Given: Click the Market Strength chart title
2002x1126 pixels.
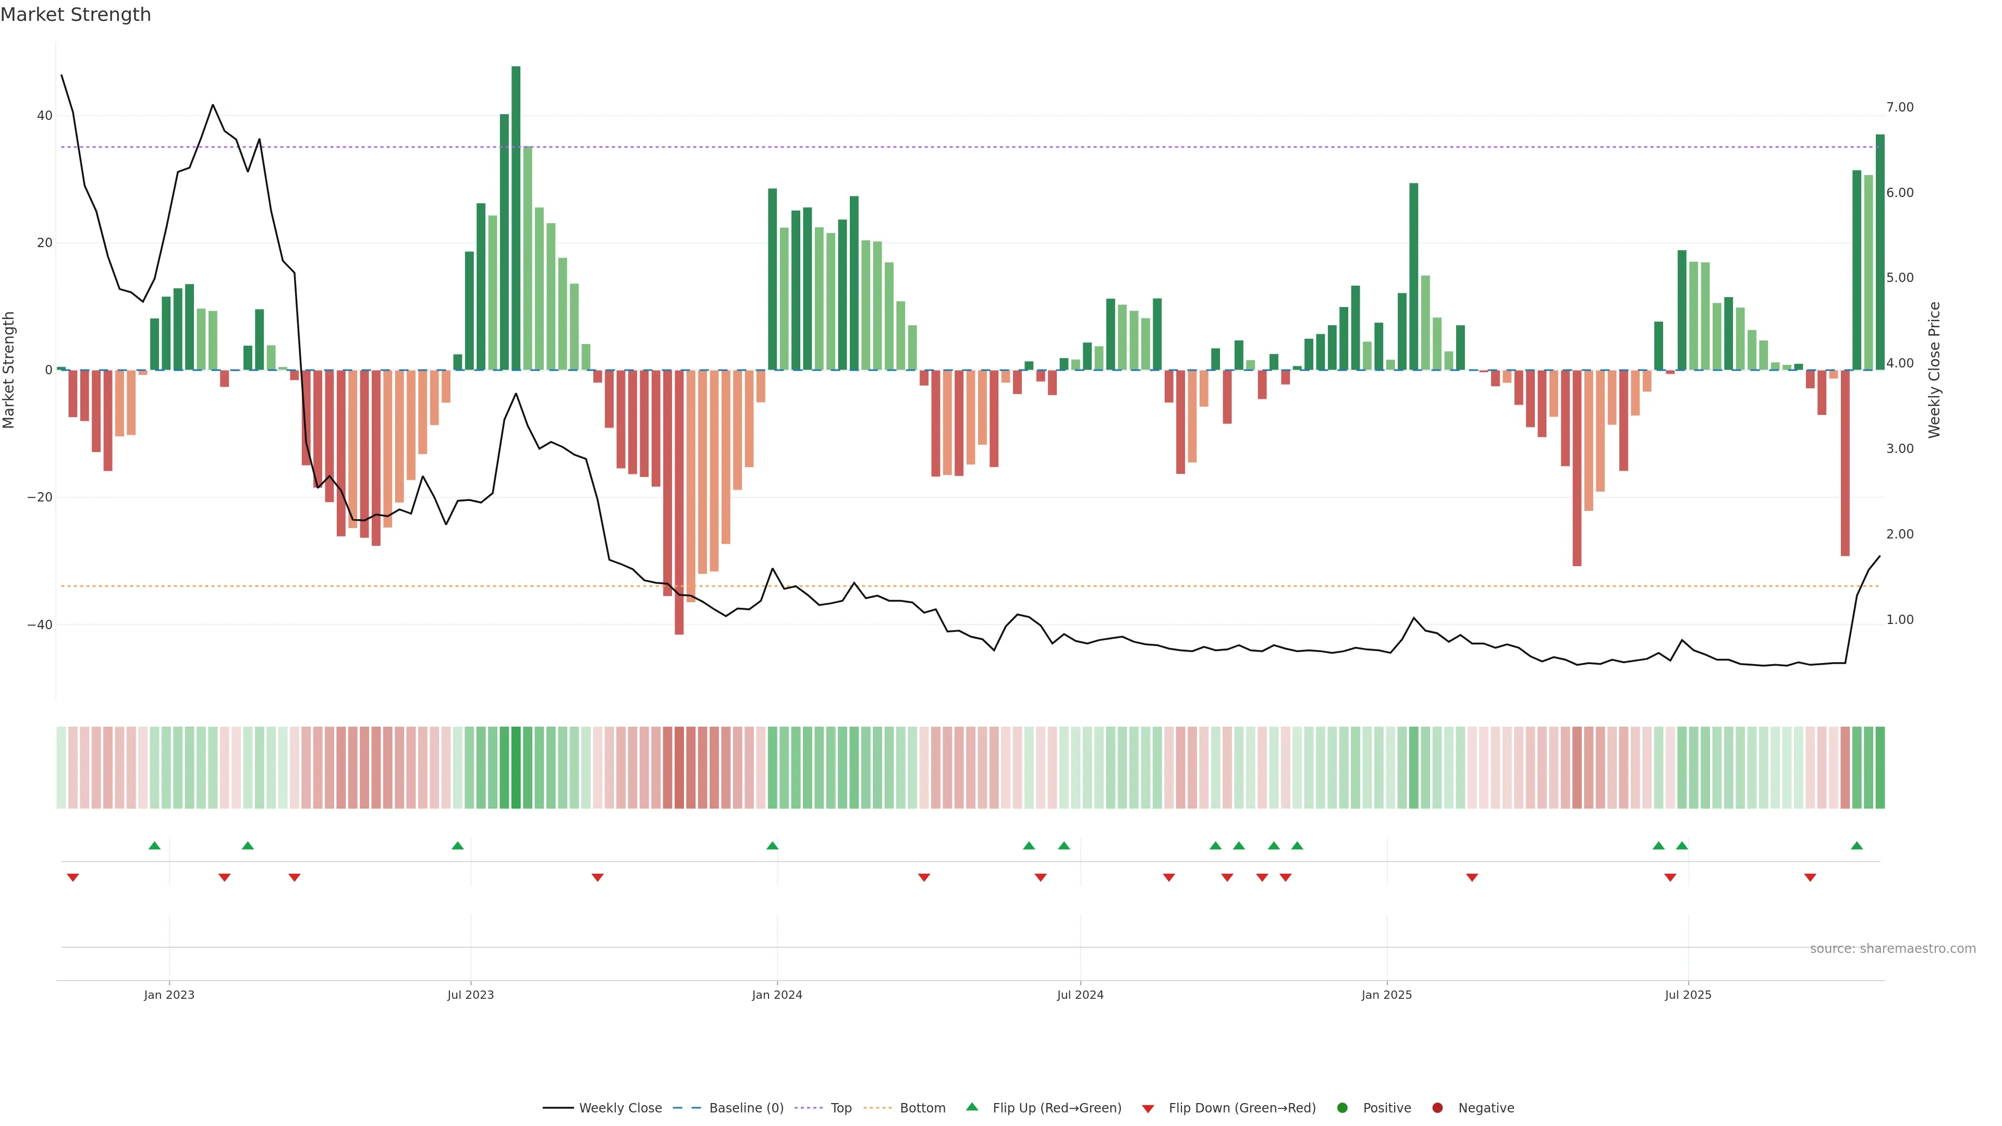Looking at the screenshot, I should click(76, 15).
